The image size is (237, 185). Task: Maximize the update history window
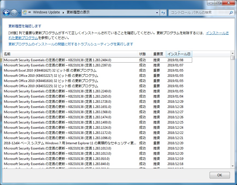218,3
